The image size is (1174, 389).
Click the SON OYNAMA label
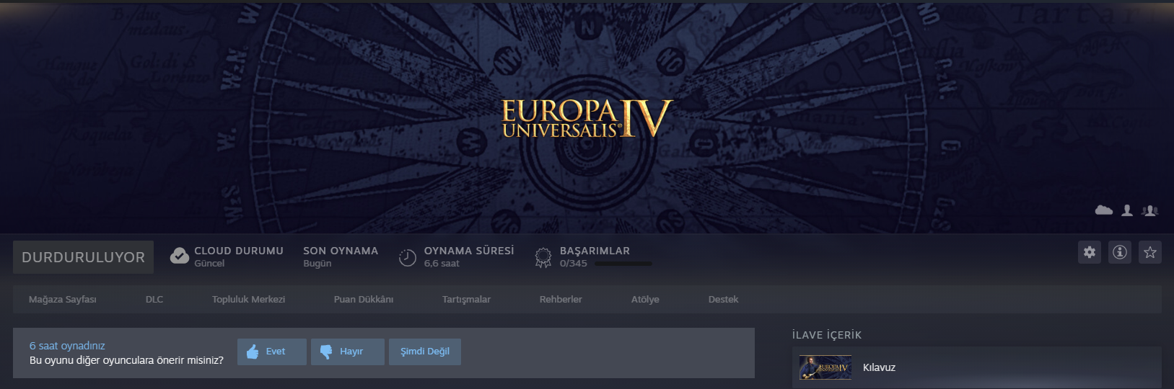tap(341, 251)
